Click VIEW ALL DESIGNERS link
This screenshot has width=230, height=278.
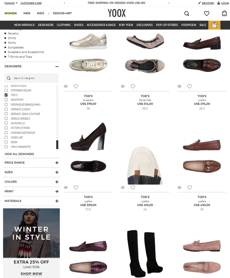(19, 154)
